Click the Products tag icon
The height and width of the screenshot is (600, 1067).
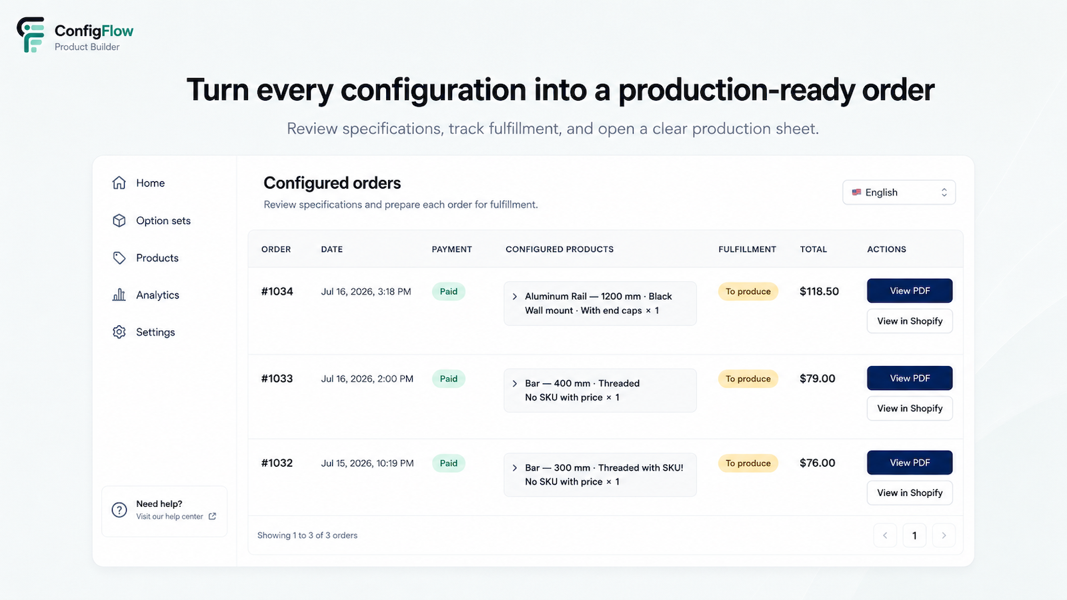coord(119,258)
